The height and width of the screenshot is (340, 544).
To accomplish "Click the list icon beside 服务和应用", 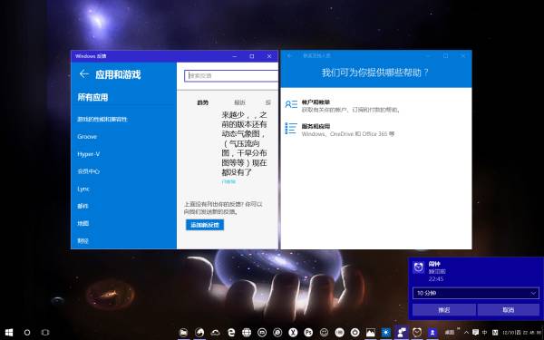I will point(291,129).
